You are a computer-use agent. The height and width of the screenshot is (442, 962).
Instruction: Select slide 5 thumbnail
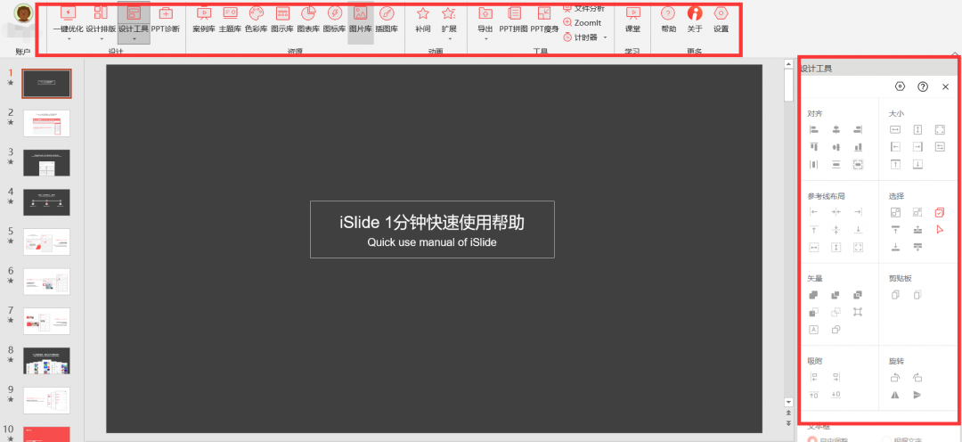coord(46,241)
